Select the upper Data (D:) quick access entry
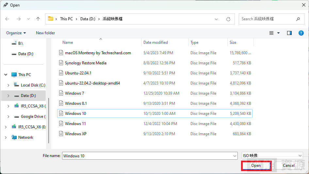Viewport: 309px width, 174px height. pyautogui.click(x=25, y=54)
